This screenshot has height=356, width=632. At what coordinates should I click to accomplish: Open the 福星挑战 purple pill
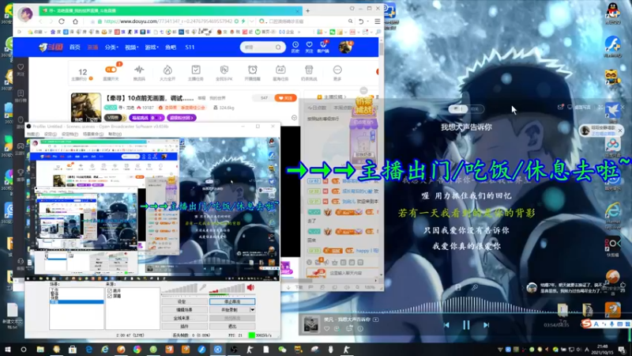[147, 118]
